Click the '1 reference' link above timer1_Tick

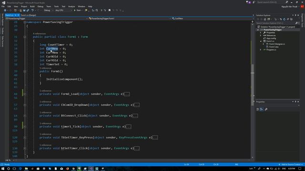click(x=45, y=123)
